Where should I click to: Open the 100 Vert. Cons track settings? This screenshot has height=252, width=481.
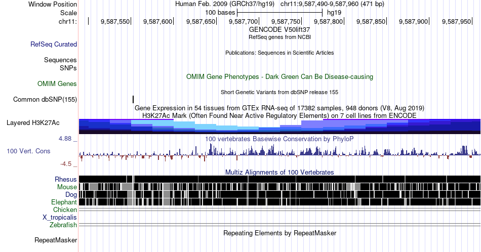pyautogui.click(x=28, y=151)
